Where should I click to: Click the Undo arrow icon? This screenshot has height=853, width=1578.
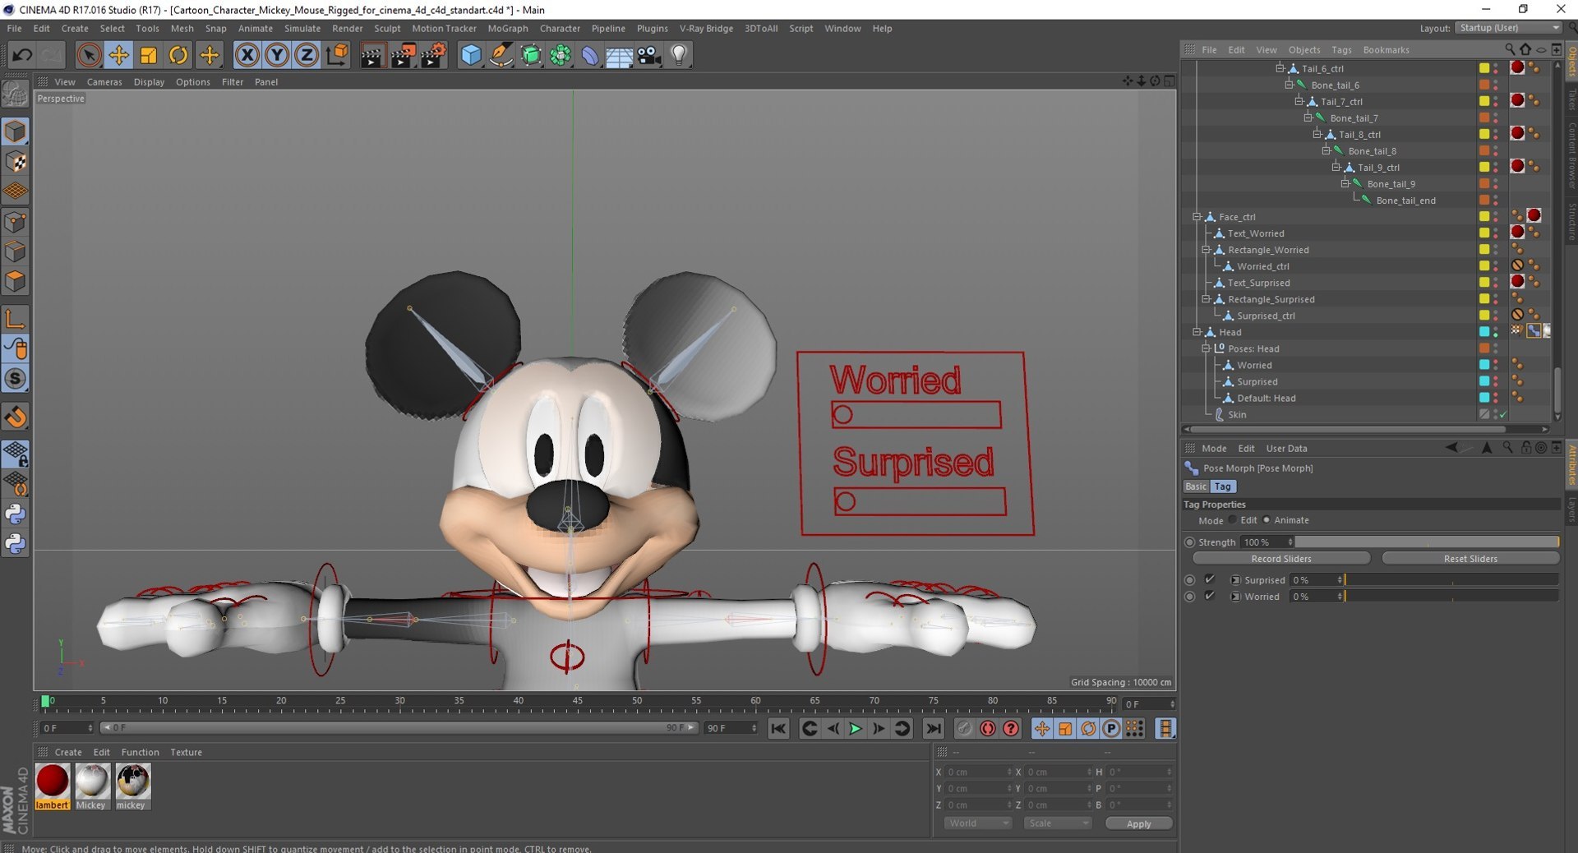22,55
